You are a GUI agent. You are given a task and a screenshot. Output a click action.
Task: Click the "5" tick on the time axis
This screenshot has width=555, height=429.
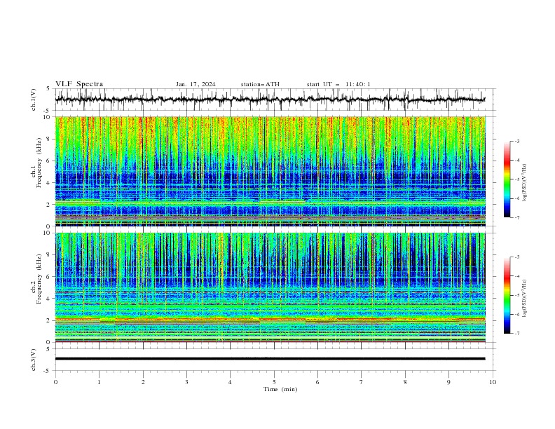coord(274,382)
